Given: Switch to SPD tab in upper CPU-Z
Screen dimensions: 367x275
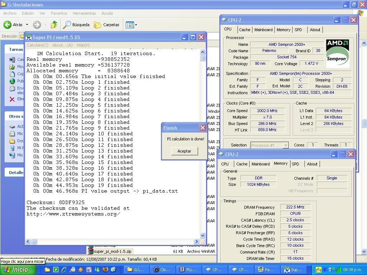Looking at the screenshot, I should point(298,30).
